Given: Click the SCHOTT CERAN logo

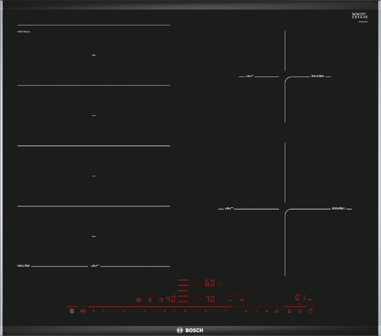Looking at the screenshot, I should click(x=360, y=16).
